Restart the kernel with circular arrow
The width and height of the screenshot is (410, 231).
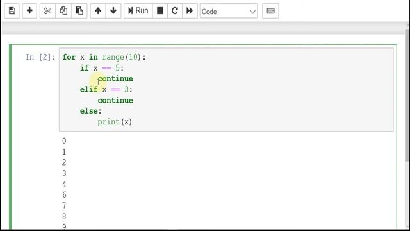tap(175, 11)
